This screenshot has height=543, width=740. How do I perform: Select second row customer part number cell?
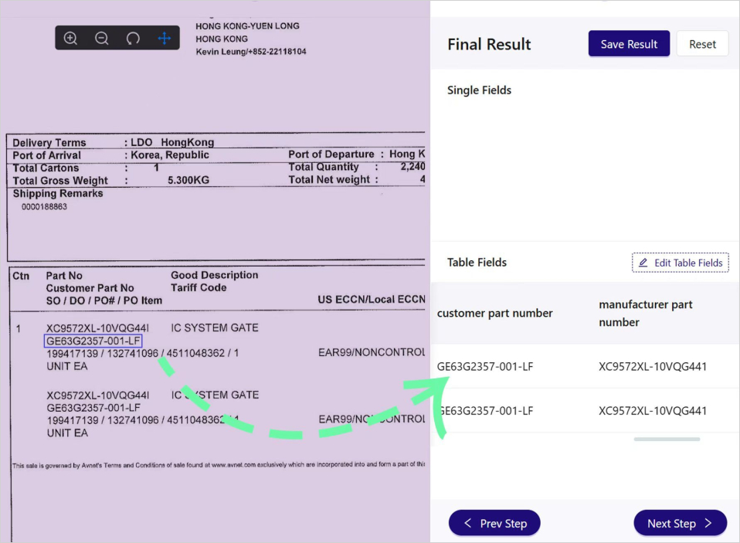click(487, 411)
